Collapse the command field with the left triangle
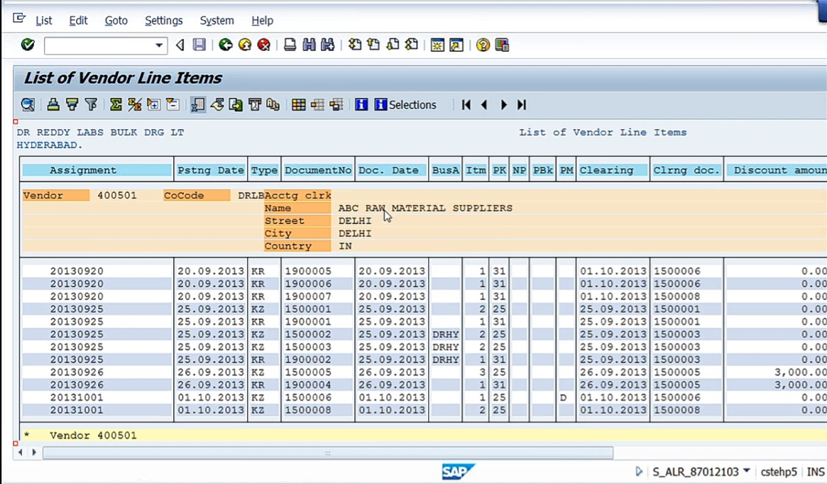 pos(180,45)
